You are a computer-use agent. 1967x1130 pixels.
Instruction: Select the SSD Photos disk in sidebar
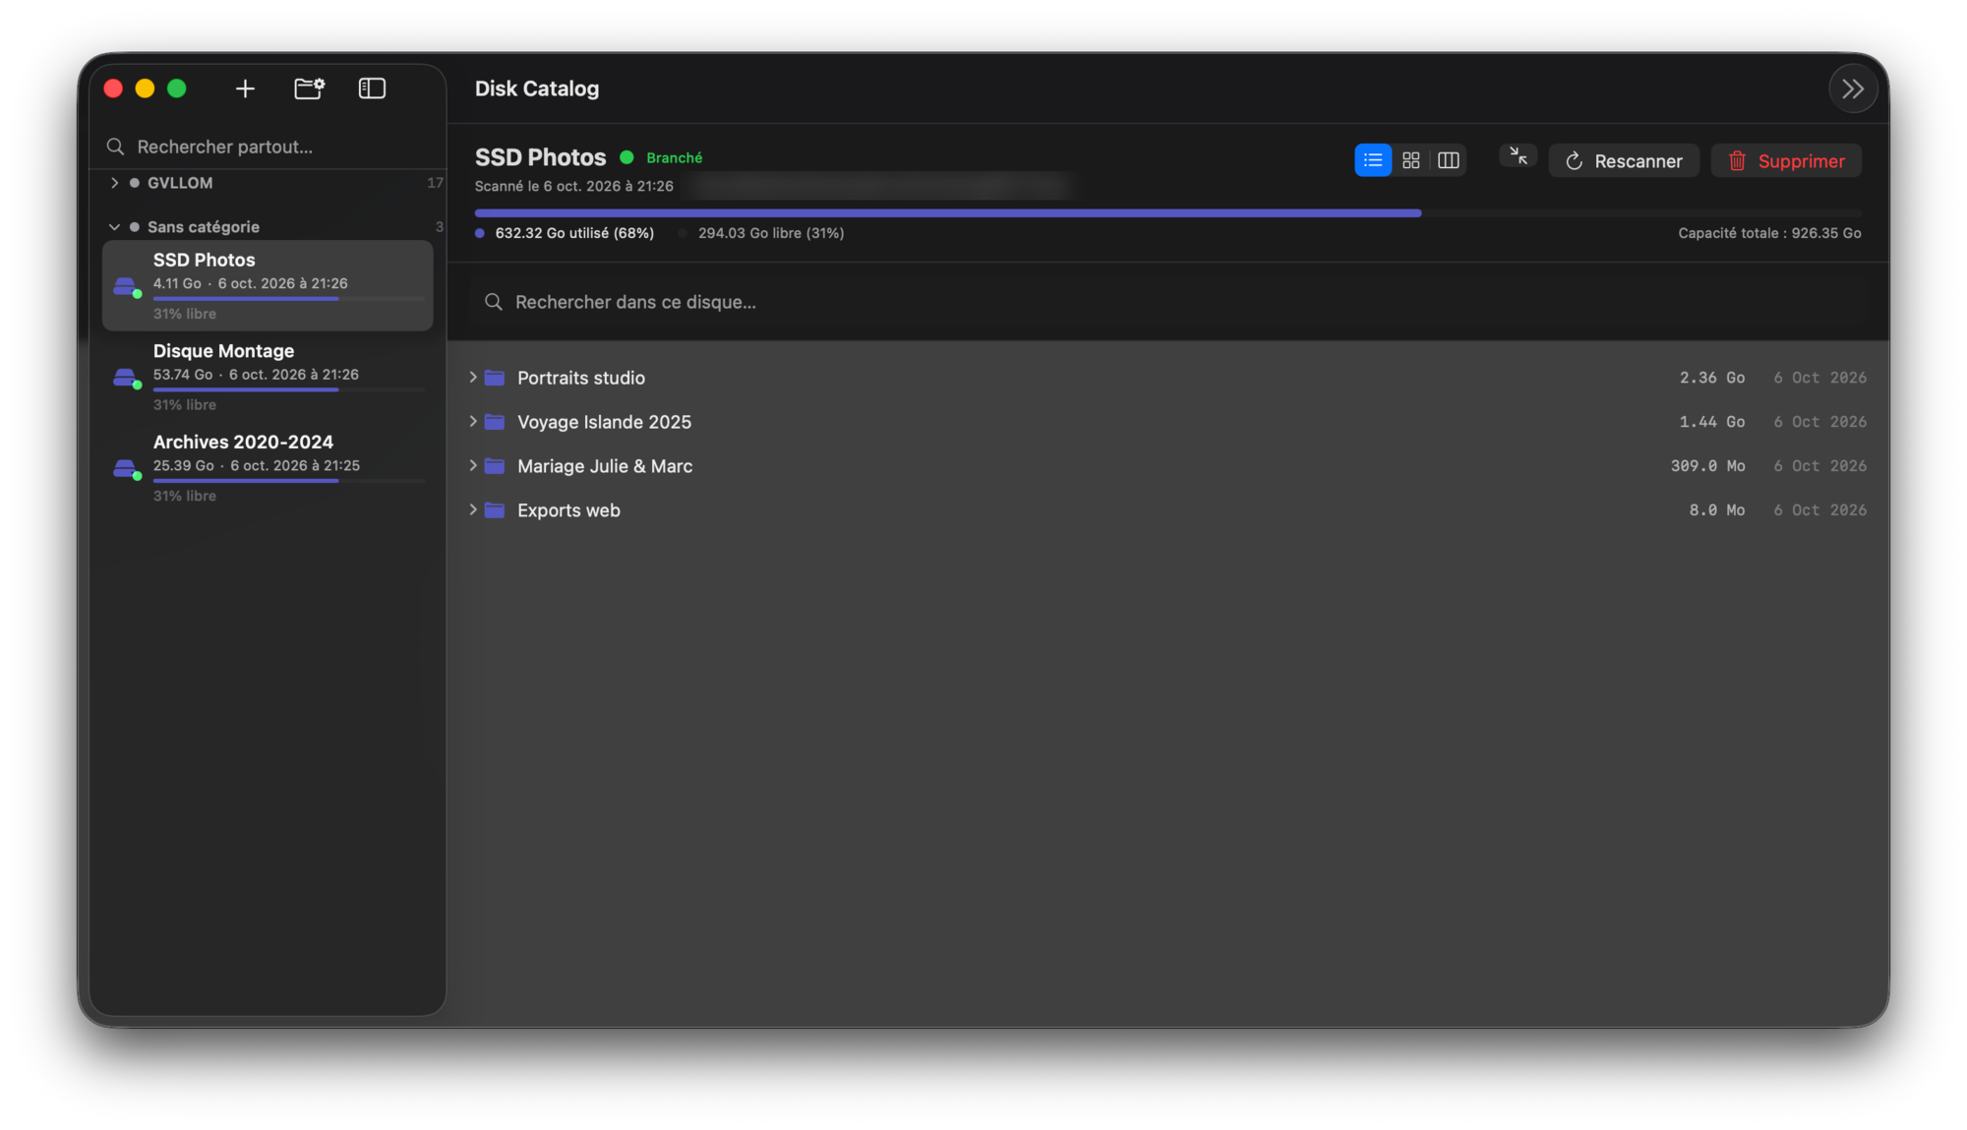[x=268, y=285]
